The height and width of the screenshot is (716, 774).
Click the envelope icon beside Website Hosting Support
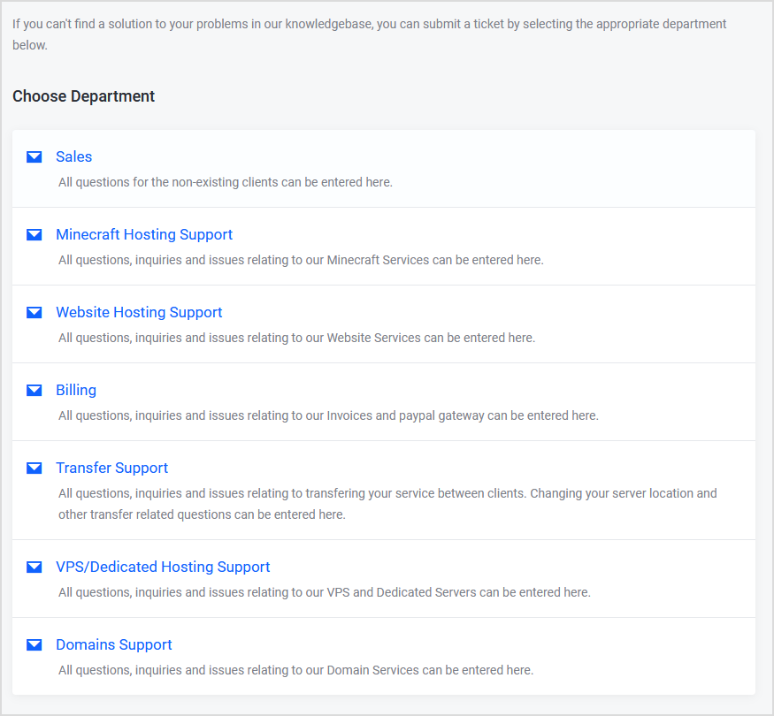(x=34, y=313)
